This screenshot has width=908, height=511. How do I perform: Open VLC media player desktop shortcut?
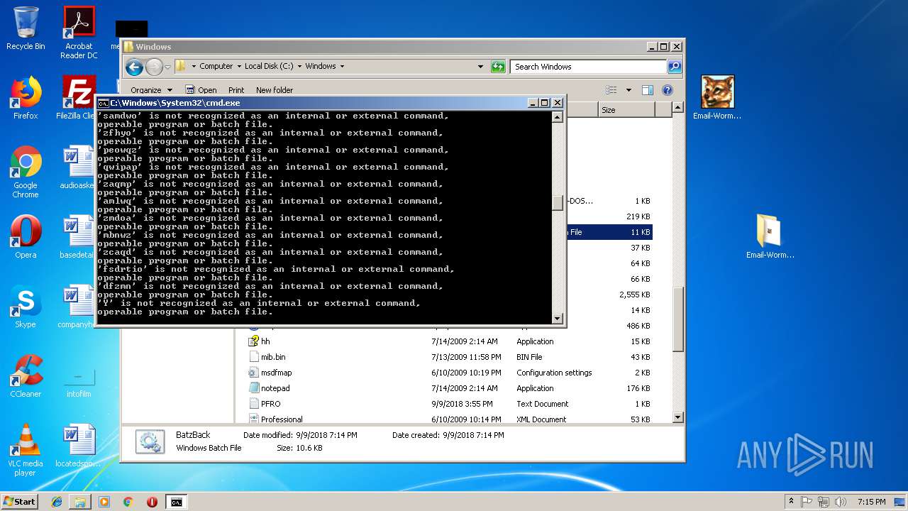tap(26, 450)
